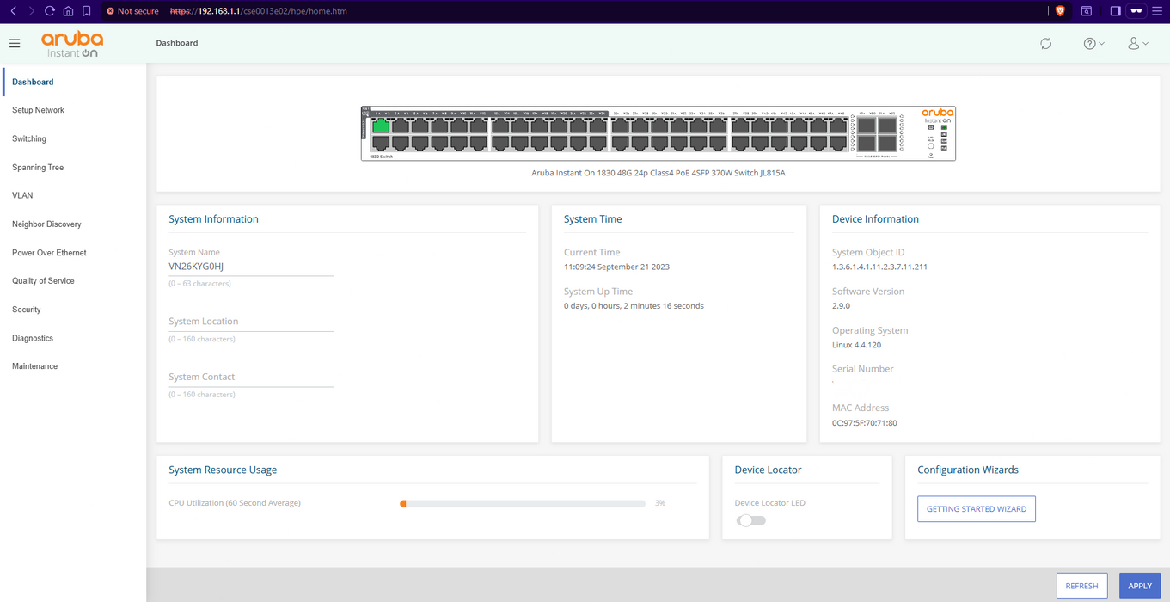Select the green active port 1 on the switch
Viewport: 1170px width, 602px height.
(x=381, y=125)
